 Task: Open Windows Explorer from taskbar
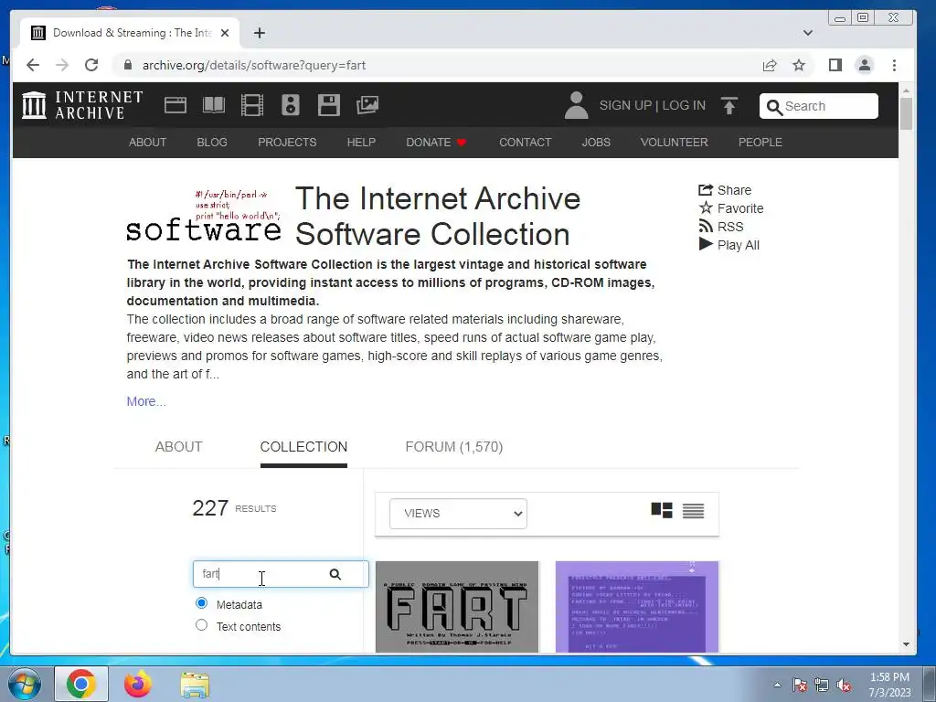195,685
